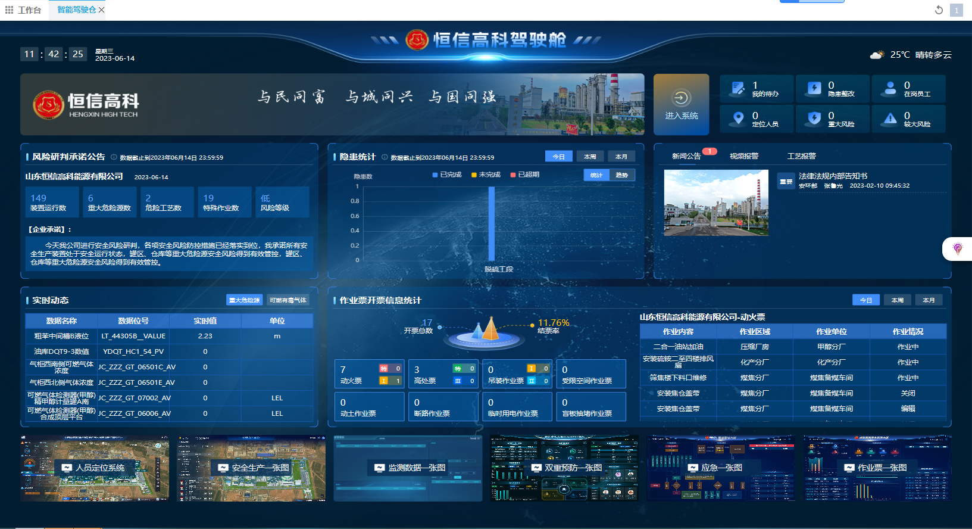Open the 法律法规内部告知书 news link

pyautogui.click(x=832, y=176)
